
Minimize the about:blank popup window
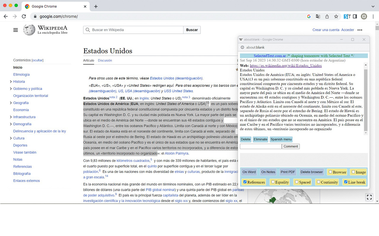(341, 40)
